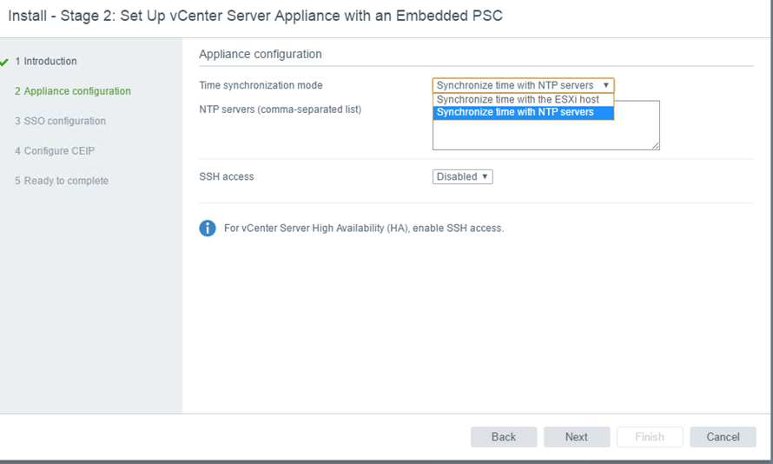
Task: Proceed with the Next button
Action: point(576,437)
